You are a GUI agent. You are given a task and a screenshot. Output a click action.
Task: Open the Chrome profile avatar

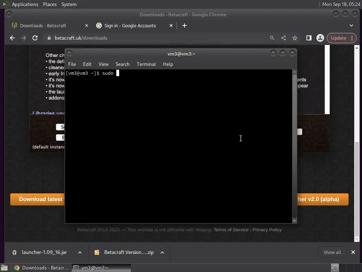[x=320, y=38]
